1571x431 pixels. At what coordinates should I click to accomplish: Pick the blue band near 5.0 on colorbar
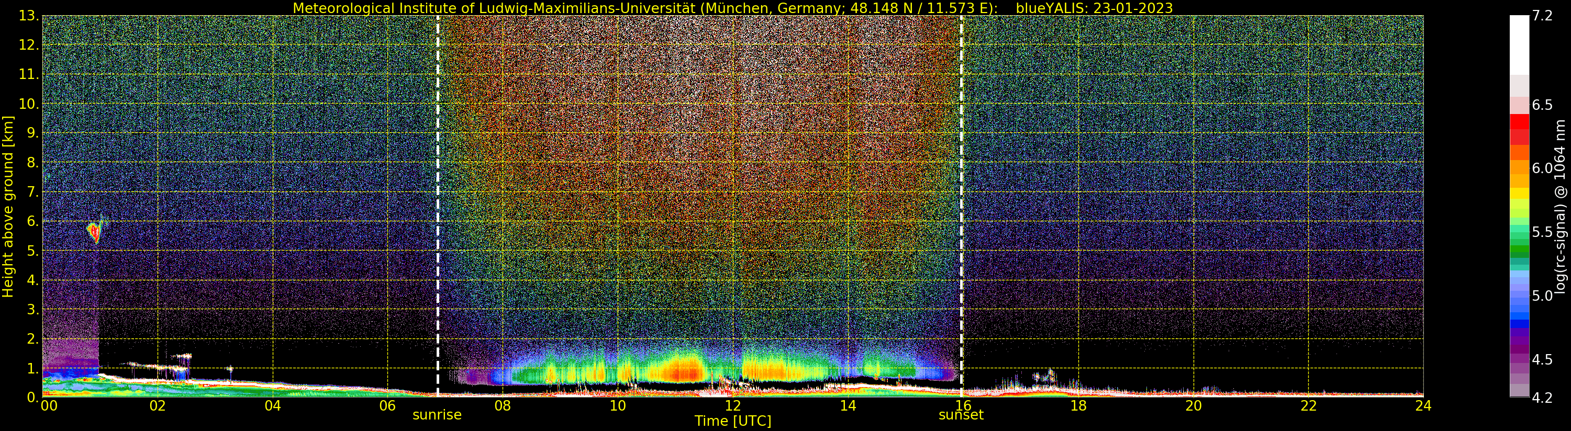click(x=1519, y=305)
